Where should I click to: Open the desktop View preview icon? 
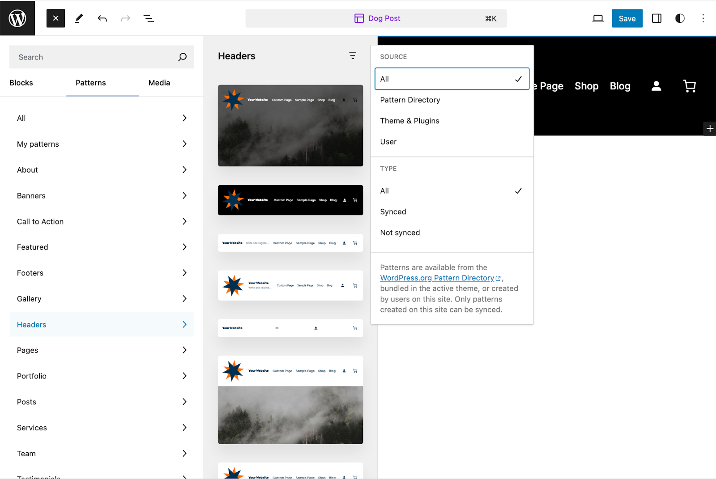pos(598,18)
